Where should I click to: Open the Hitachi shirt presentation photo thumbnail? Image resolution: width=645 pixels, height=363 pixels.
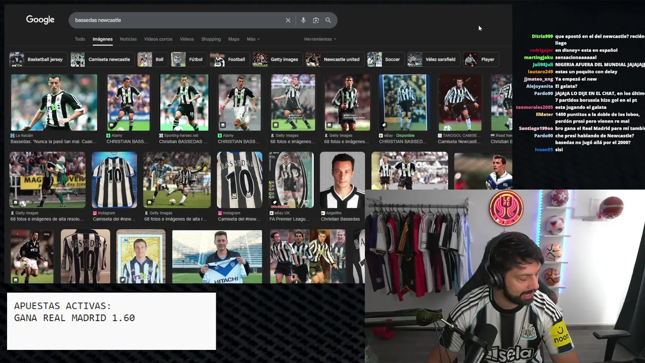click(x=217, y=257)
